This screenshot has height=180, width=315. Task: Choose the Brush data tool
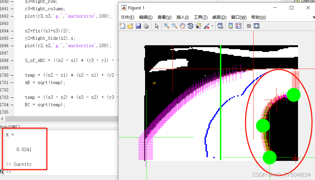click(206, 26)
